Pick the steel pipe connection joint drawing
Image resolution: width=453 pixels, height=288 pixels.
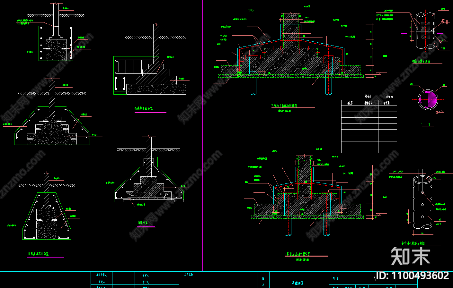click(426, 31)
